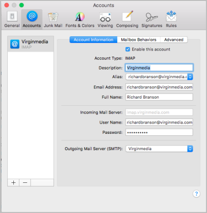Open Fonts & Colors preferences

pos(80,19)
